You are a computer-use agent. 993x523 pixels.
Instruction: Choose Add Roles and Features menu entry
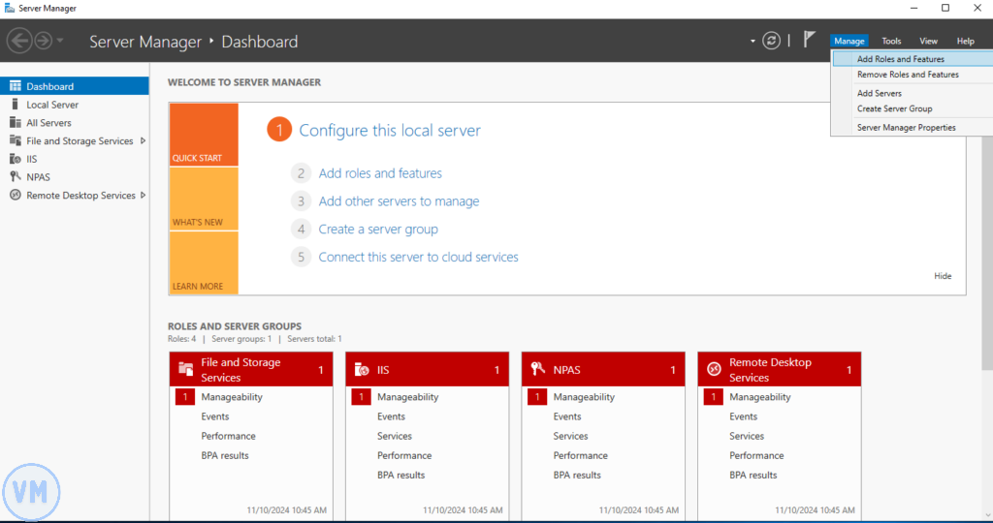click(900, 59)
